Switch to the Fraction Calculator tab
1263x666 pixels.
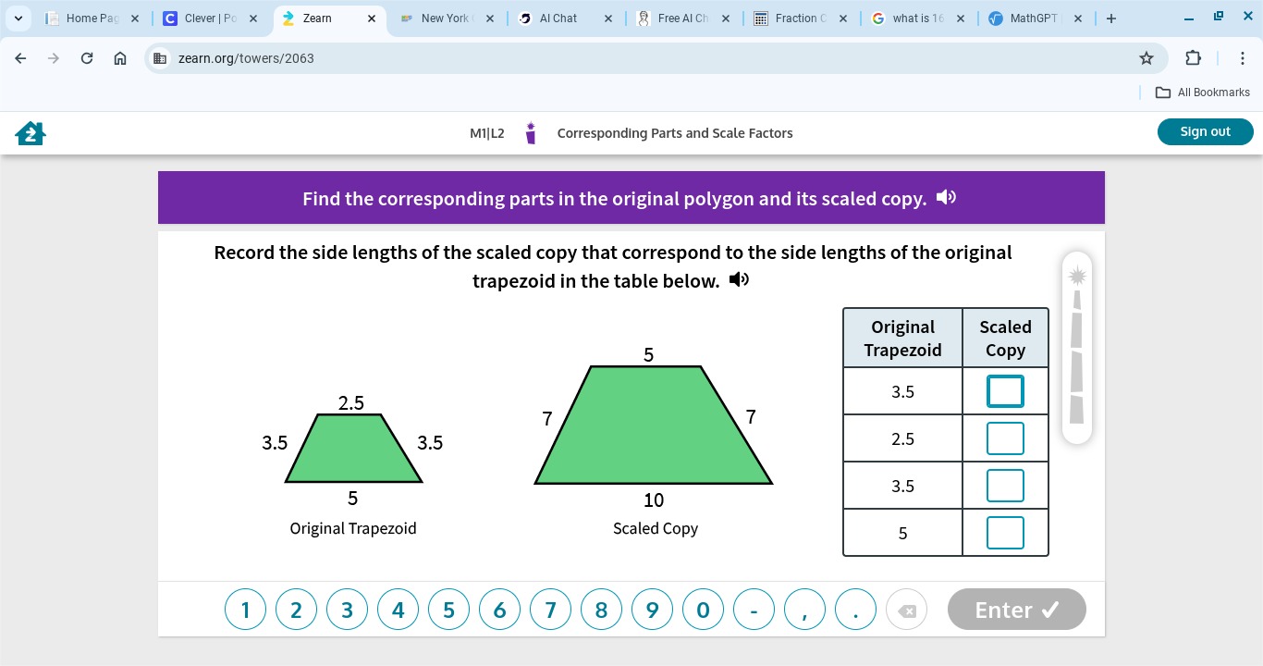pyautogui.click(x=802, y=18)
